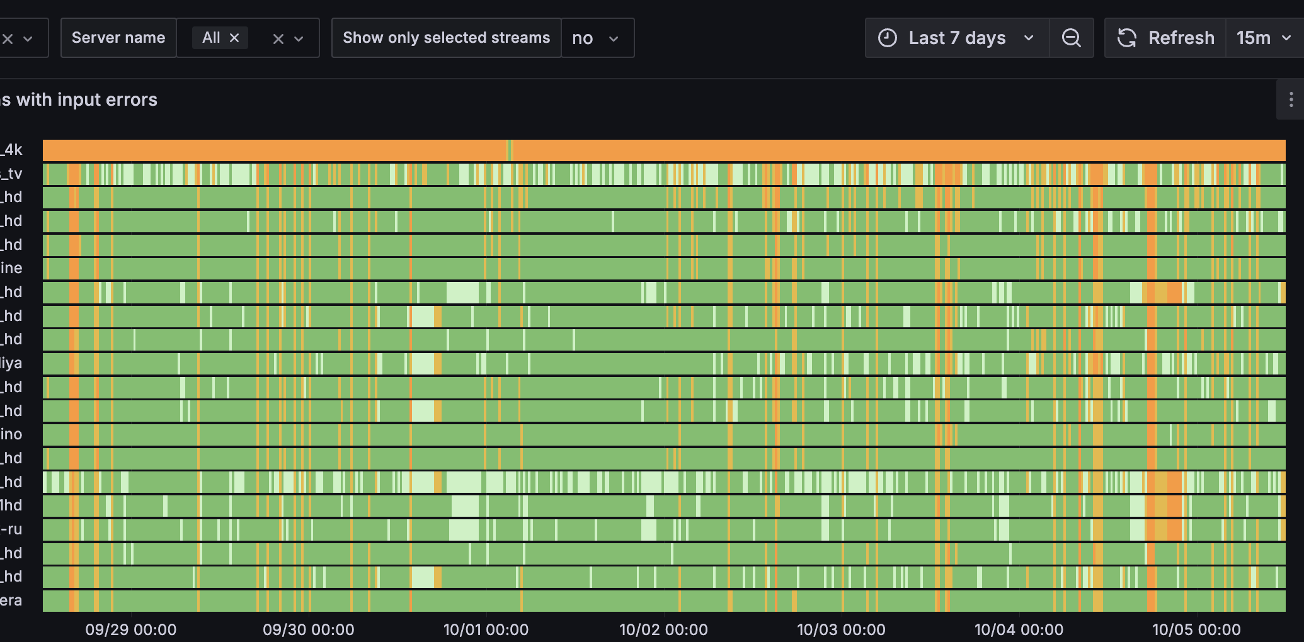Expand the Server name dropdown chevron
This screenshot has height=642, width=1304.
point(299,38)
